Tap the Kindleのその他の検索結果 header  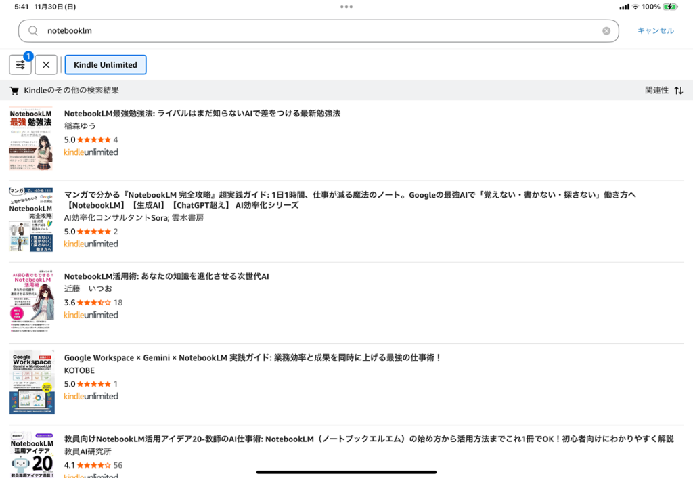coord(71,90)
